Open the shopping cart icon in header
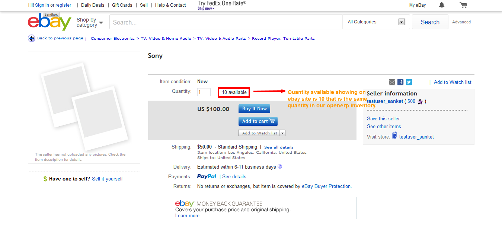Viewport: 502px width, 244px height. point(463,5)
